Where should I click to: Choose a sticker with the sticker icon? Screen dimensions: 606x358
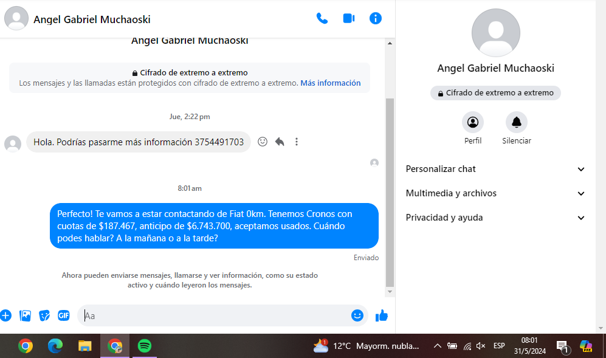44,315
